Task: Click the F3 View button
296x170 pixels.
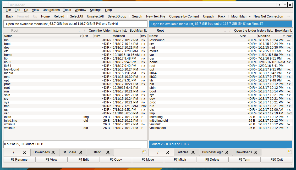Action: (x=51, y=160)
